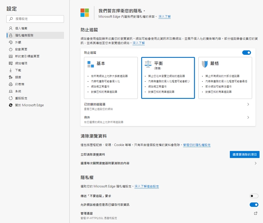Click the site permissions icon (網站權限)
The image size is (263, 223).
click(x=11, y=63)
